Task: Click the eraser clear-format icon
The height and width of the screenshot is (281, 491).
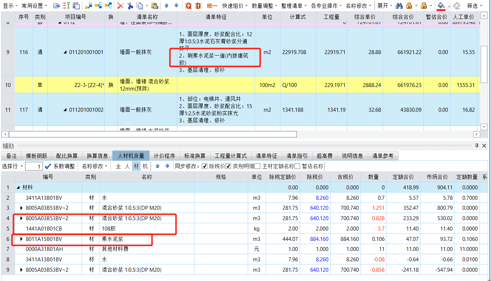Action: [457, 5]
